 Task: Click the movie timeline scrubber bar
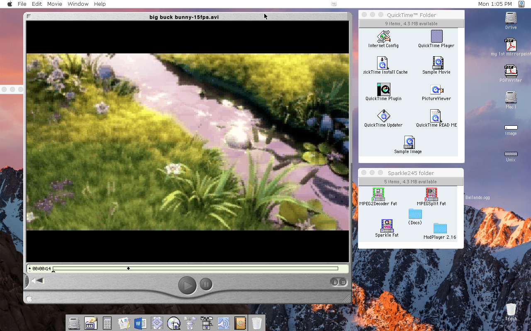[195, 269]
